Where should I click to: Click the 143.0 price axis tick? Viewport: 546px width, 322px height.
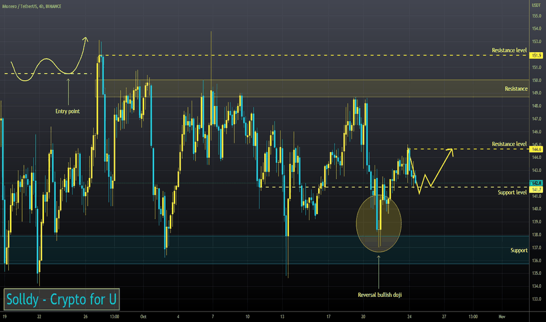pos(537,170)
